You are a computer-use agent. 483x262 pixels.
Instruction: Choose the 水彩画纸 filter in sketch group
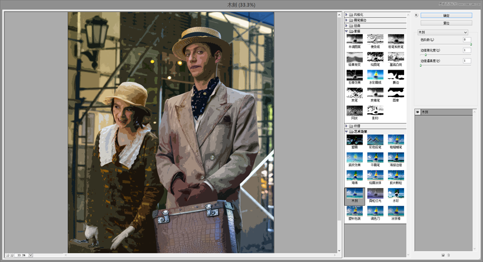point(375,75)
